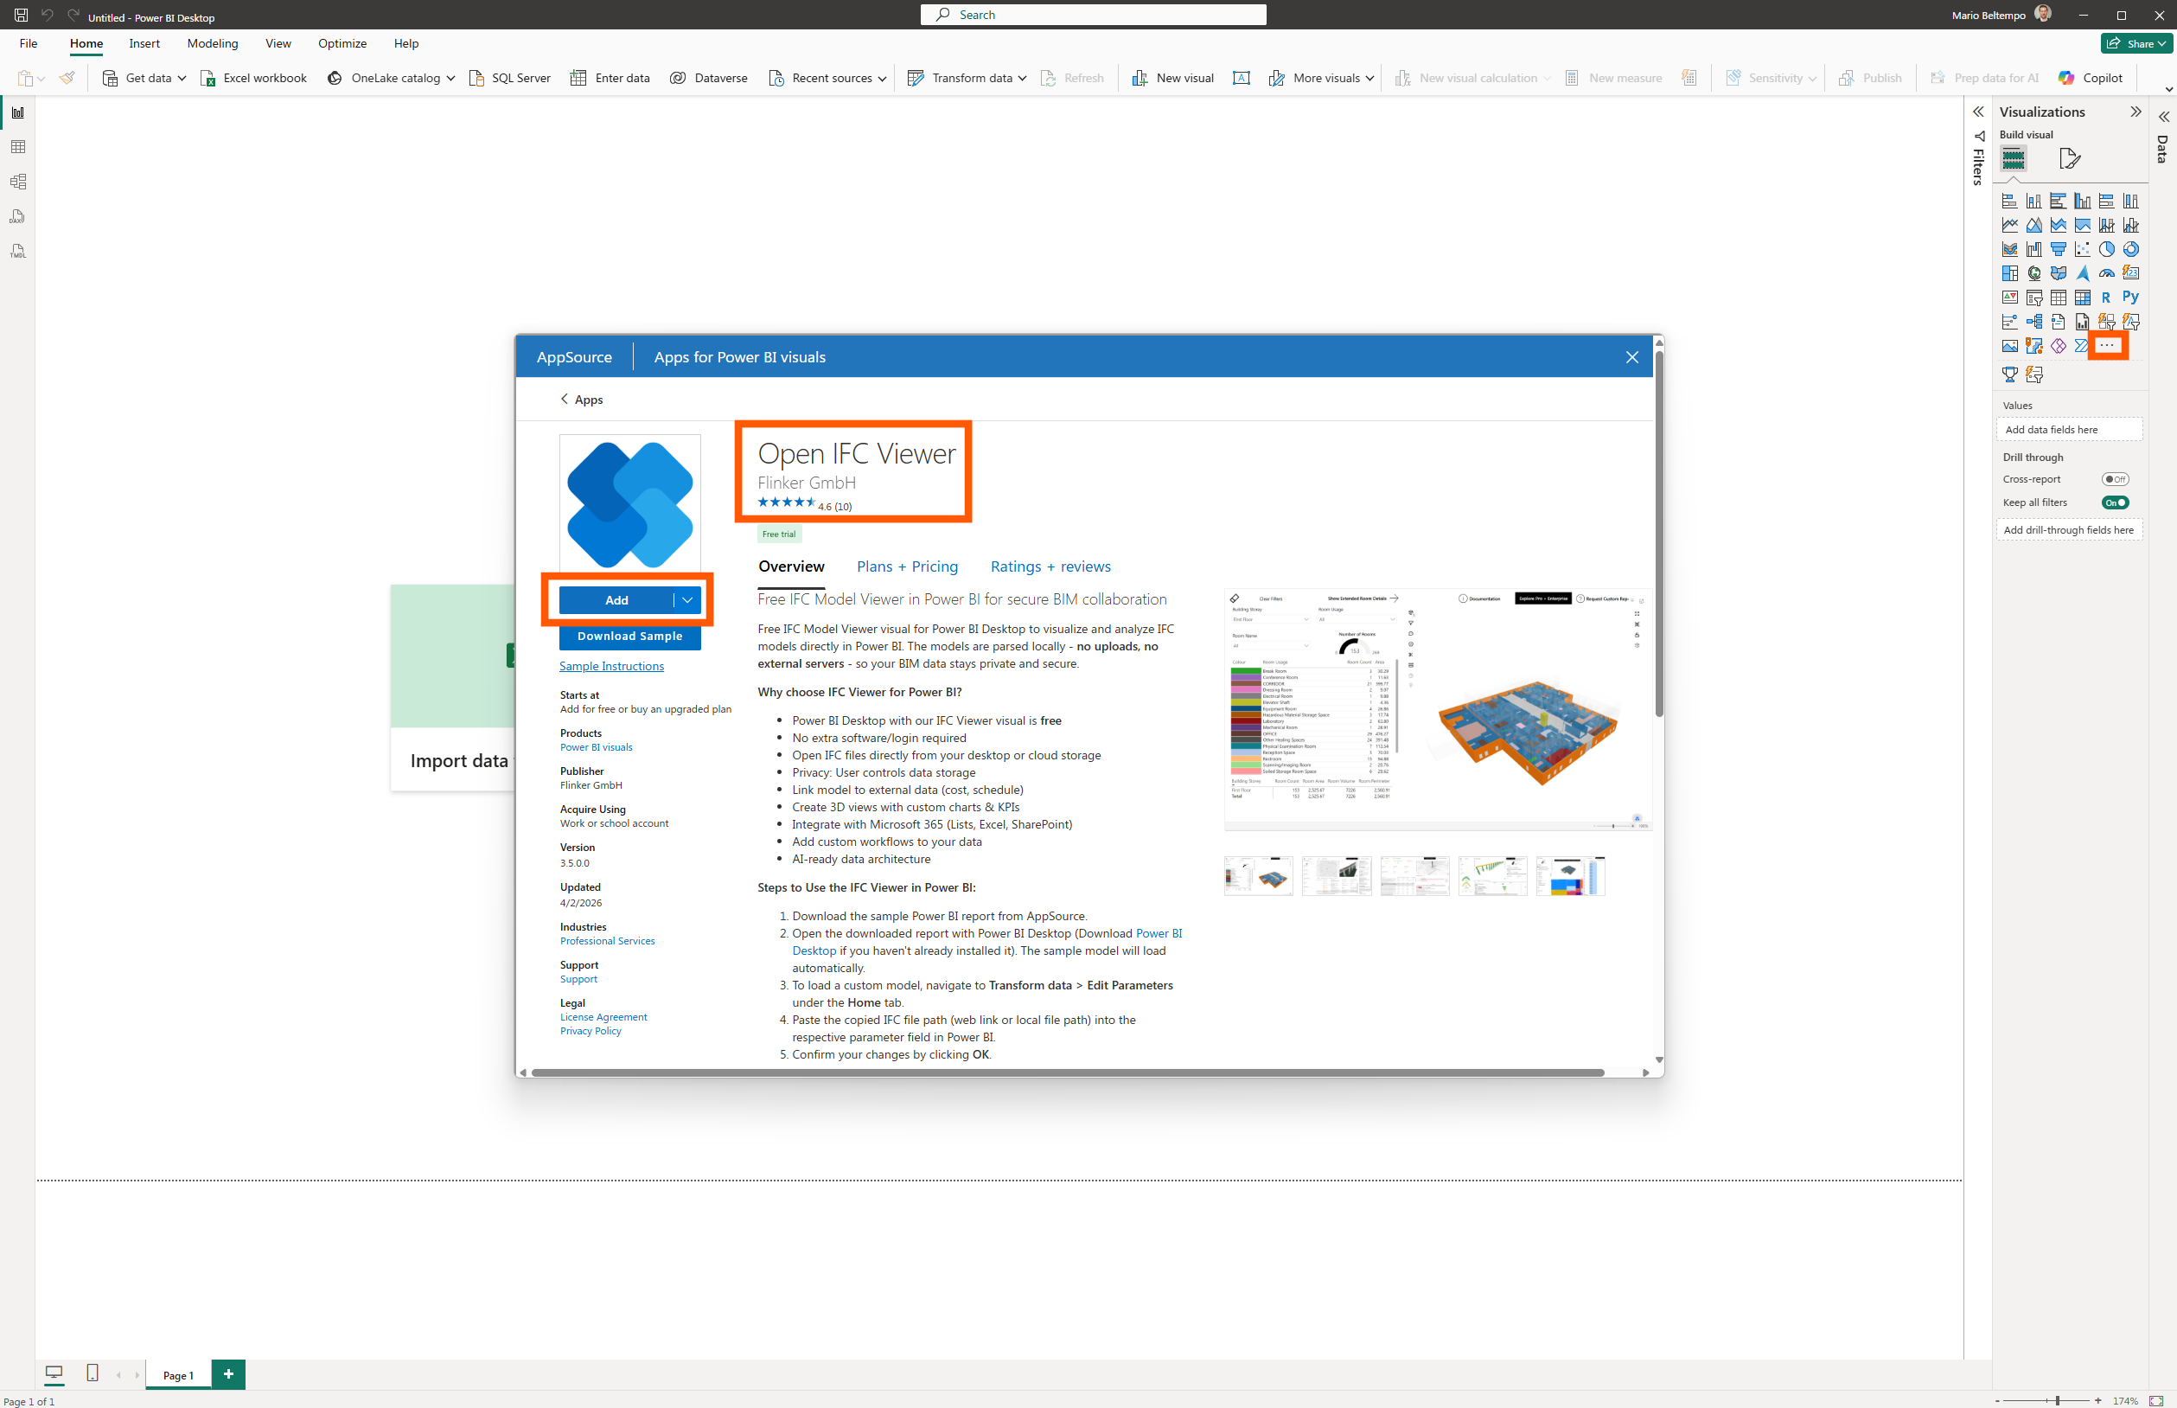
Task: Insert an R script visual
Action: (x=2106, y=298)
